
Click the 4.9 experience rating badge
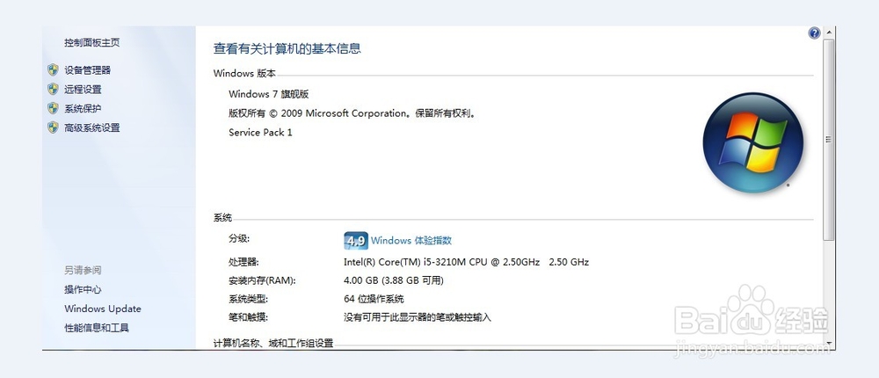355,240
